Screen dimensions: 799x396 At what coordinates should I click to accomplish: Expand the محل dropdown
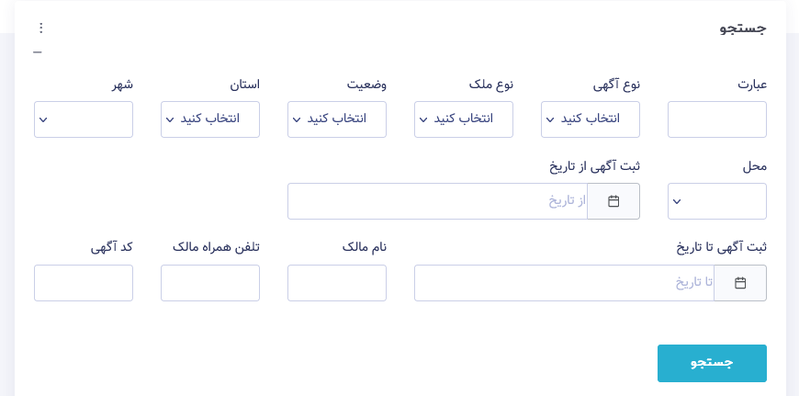tap(717, 201)
